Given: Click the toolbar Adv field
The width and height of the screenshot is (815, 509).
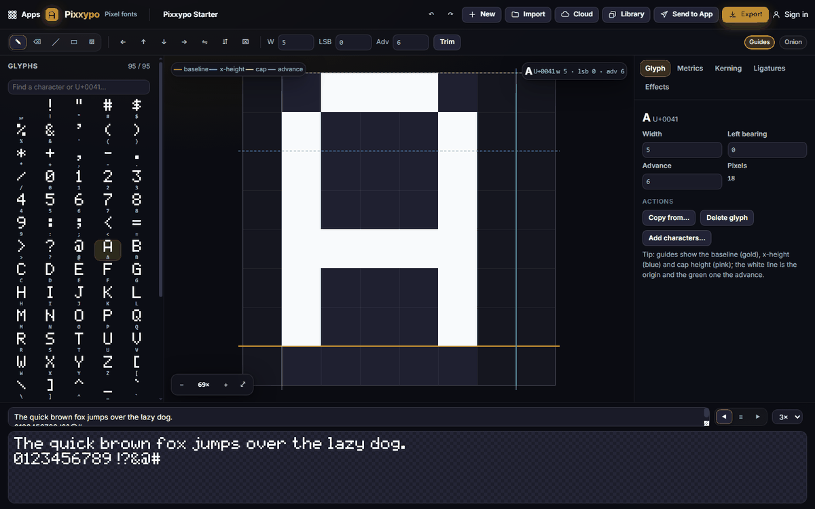Looking at the screenshot, I should click(x=411, y=42).
